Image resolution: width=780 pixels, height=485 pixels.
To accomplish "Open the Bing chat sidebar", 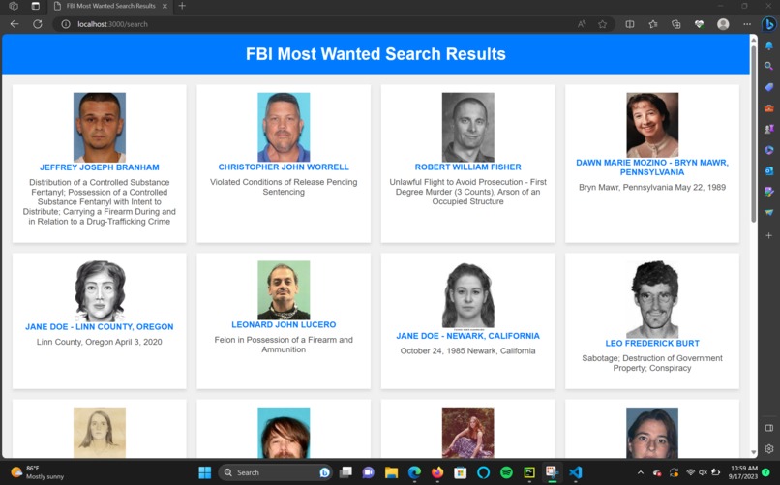I will (x=769, y=24).
